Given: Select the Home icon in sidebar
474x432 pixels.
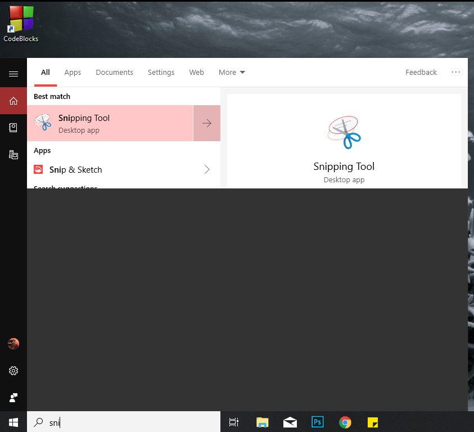Looking at the screenshot, I should click(13, 101).
